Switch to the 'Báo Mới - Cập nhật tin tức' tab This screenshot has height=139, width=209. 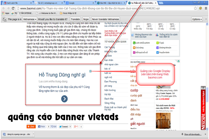[111, 3]
